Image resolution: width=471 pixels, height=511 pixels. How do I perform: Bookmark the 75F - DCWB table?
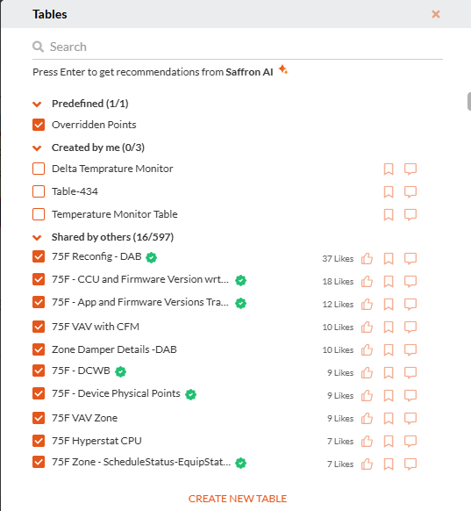[389, 372]
